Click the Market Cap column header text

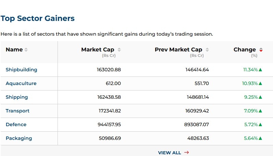click(98, 50)
